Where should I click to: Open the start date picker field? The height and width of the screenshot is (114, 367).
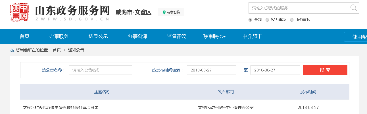pos(211,70)
